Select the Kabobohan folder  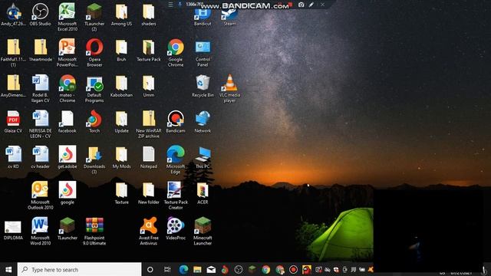121,86
